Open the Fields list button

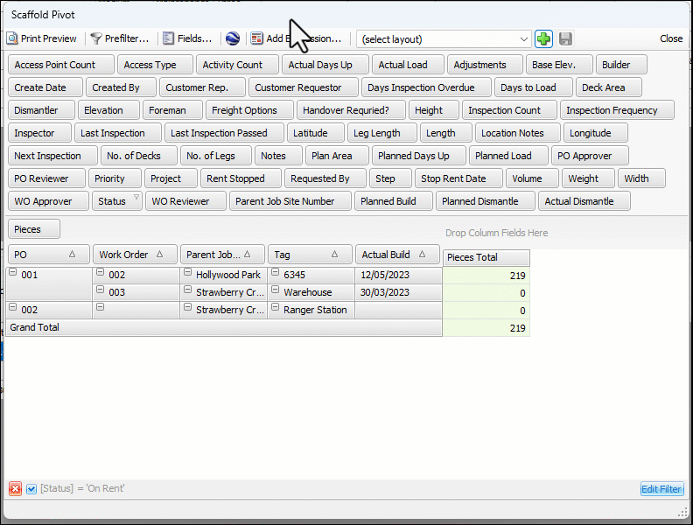(x=187, y=38)
